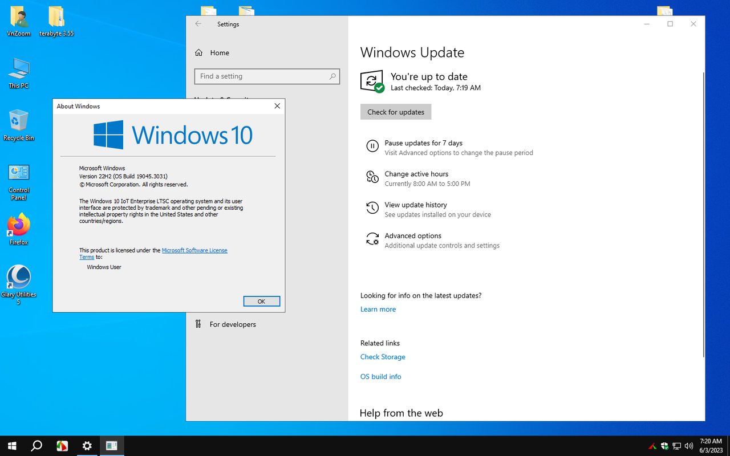
Task: Open the Windows Start button
Action: (11, 446)
